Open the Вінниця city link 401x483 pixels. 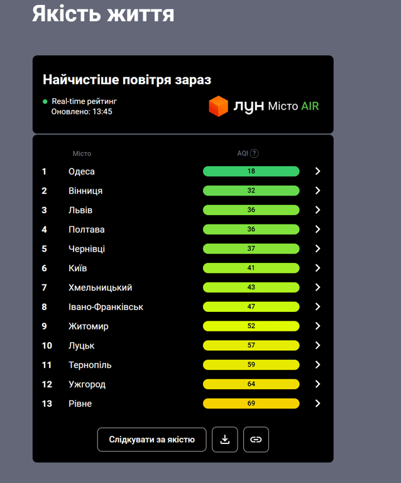tap(85, 191)
